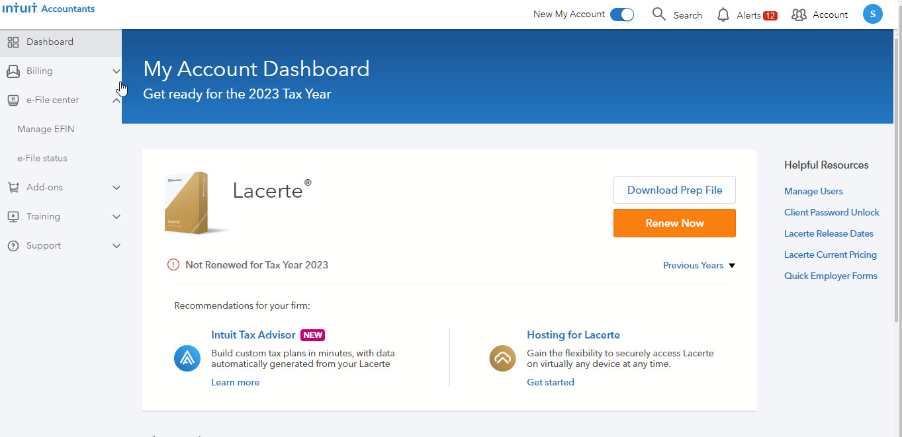The height and width of the screenshot is (437, 902).
Task: Select the Intuit Tax Advisor logo icon
Action: [x=187, y=358]
